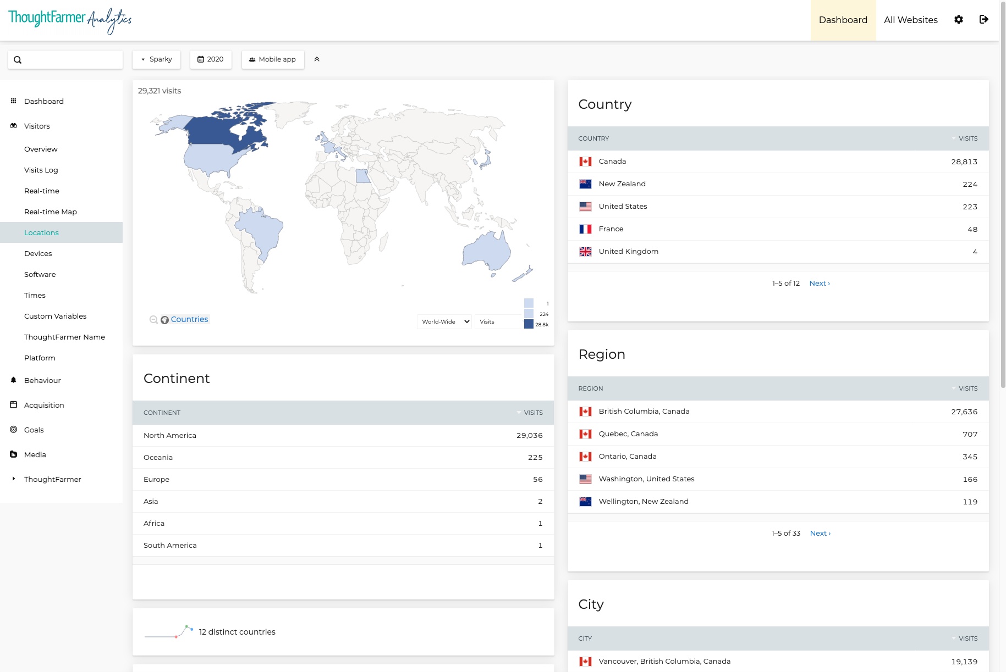This screenshot has height=672, width=1006.
Task: Open Visits Log in sidebar
Action: coord(41,170)
